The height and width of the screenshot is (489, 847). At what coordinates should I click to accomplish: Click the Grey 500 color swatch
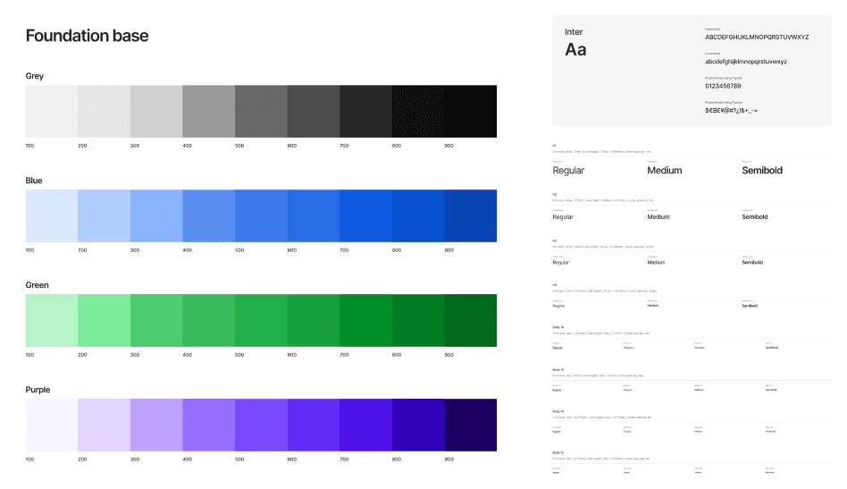(261, 111)
